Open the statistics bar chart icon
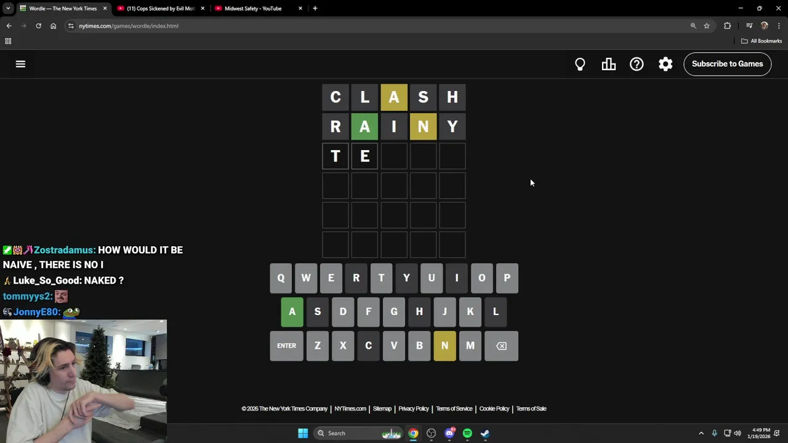788x443 pixels. pyautogui.click(x=608, y=64)
